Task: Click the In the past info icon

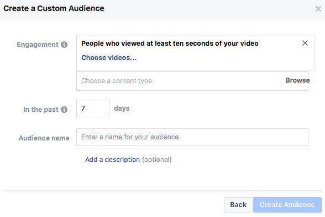Action: pos(64,110)
